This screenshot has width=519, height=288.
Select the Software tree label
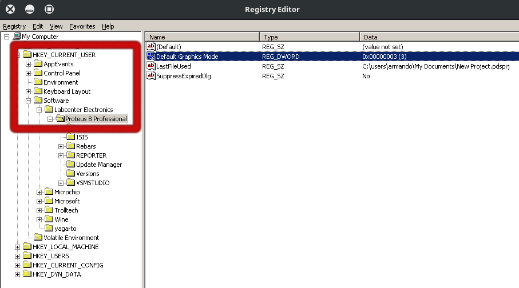[56, 101]
